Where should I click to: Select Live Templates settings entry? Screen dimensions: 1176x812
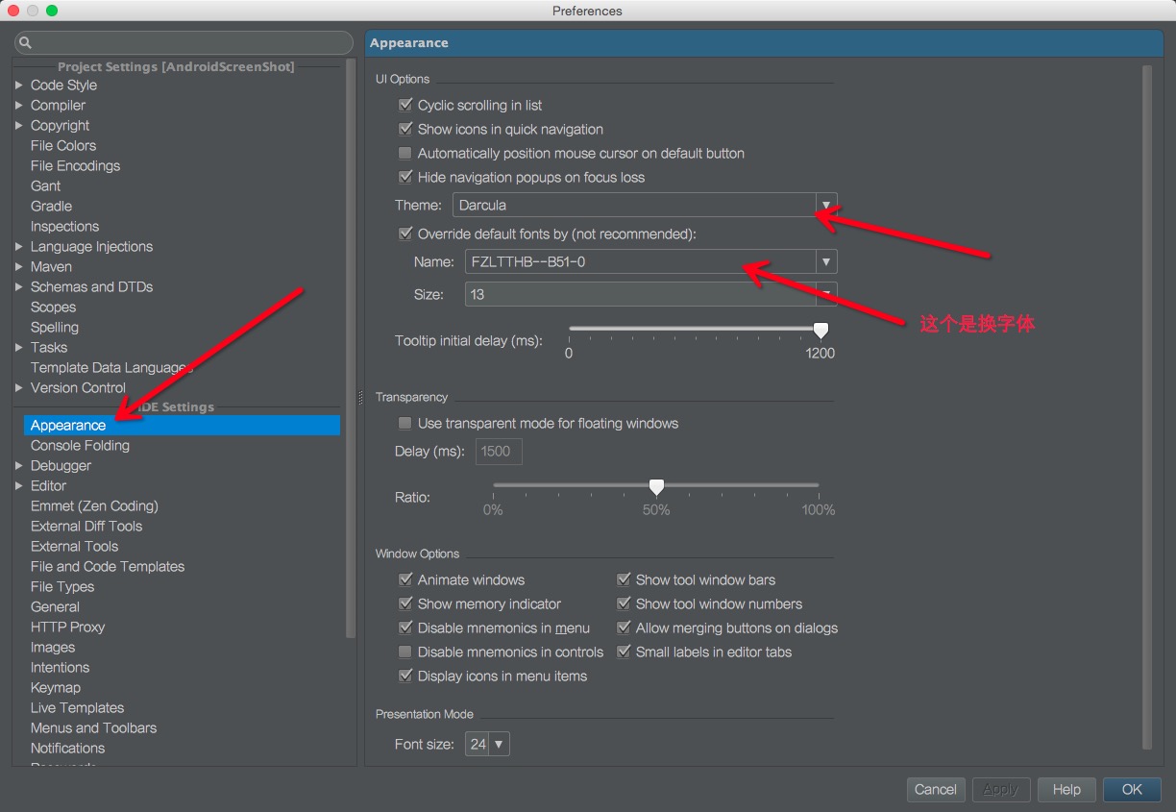click(77, 708)
